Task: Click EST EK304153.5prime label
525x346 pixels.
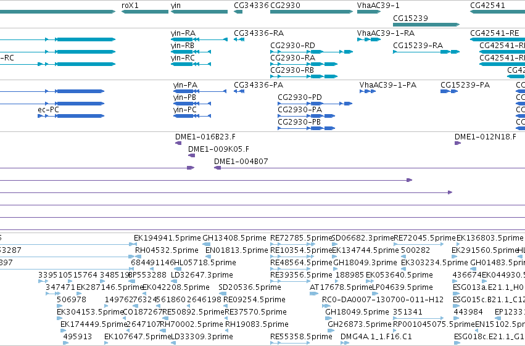Action: tap(90, 312)
